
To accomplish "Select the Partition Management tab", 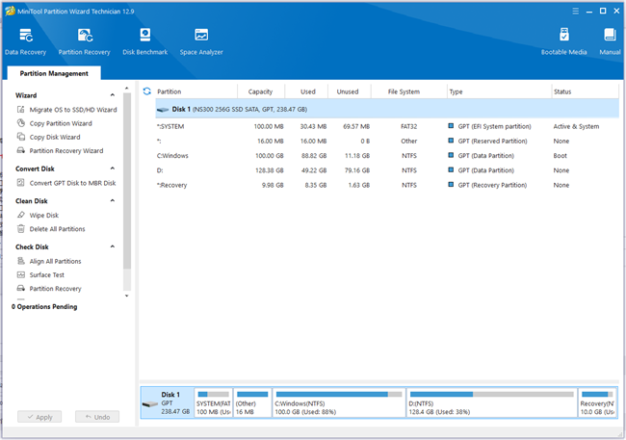I will 54,73.
